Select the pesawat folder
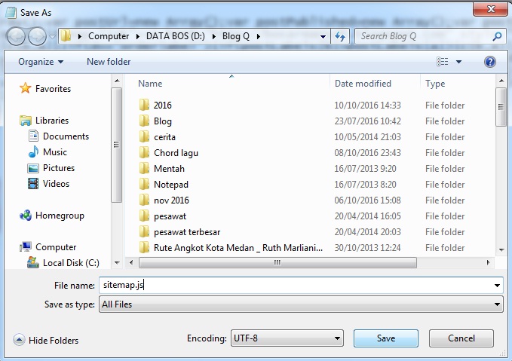Screen dimensions: 512x361 [170, 216]
